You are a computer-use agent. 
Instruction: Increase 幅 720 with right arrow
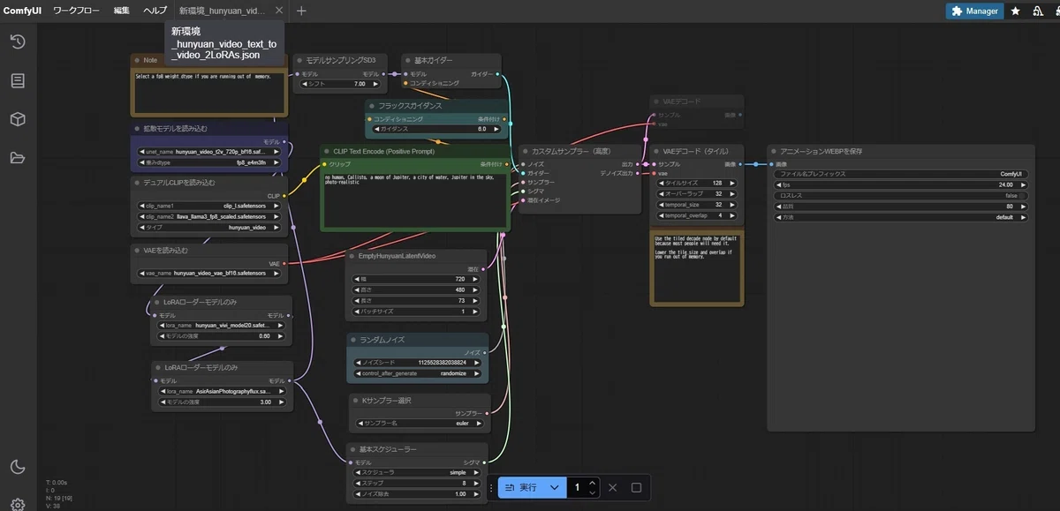tap(477, 279)
